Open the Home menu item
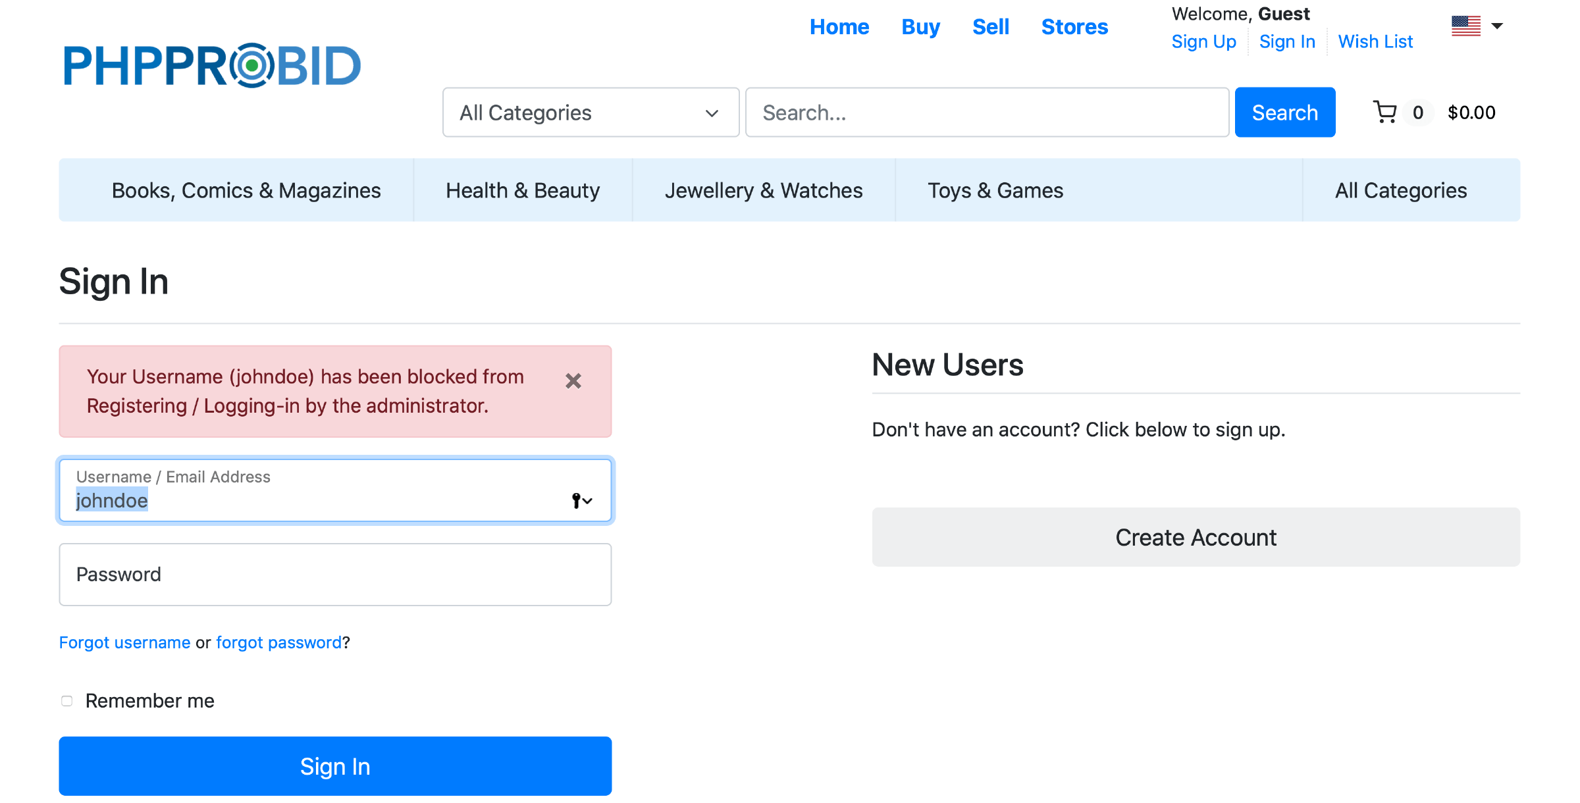This screenshot has width=1580, height=803. (x=839, y=27)
